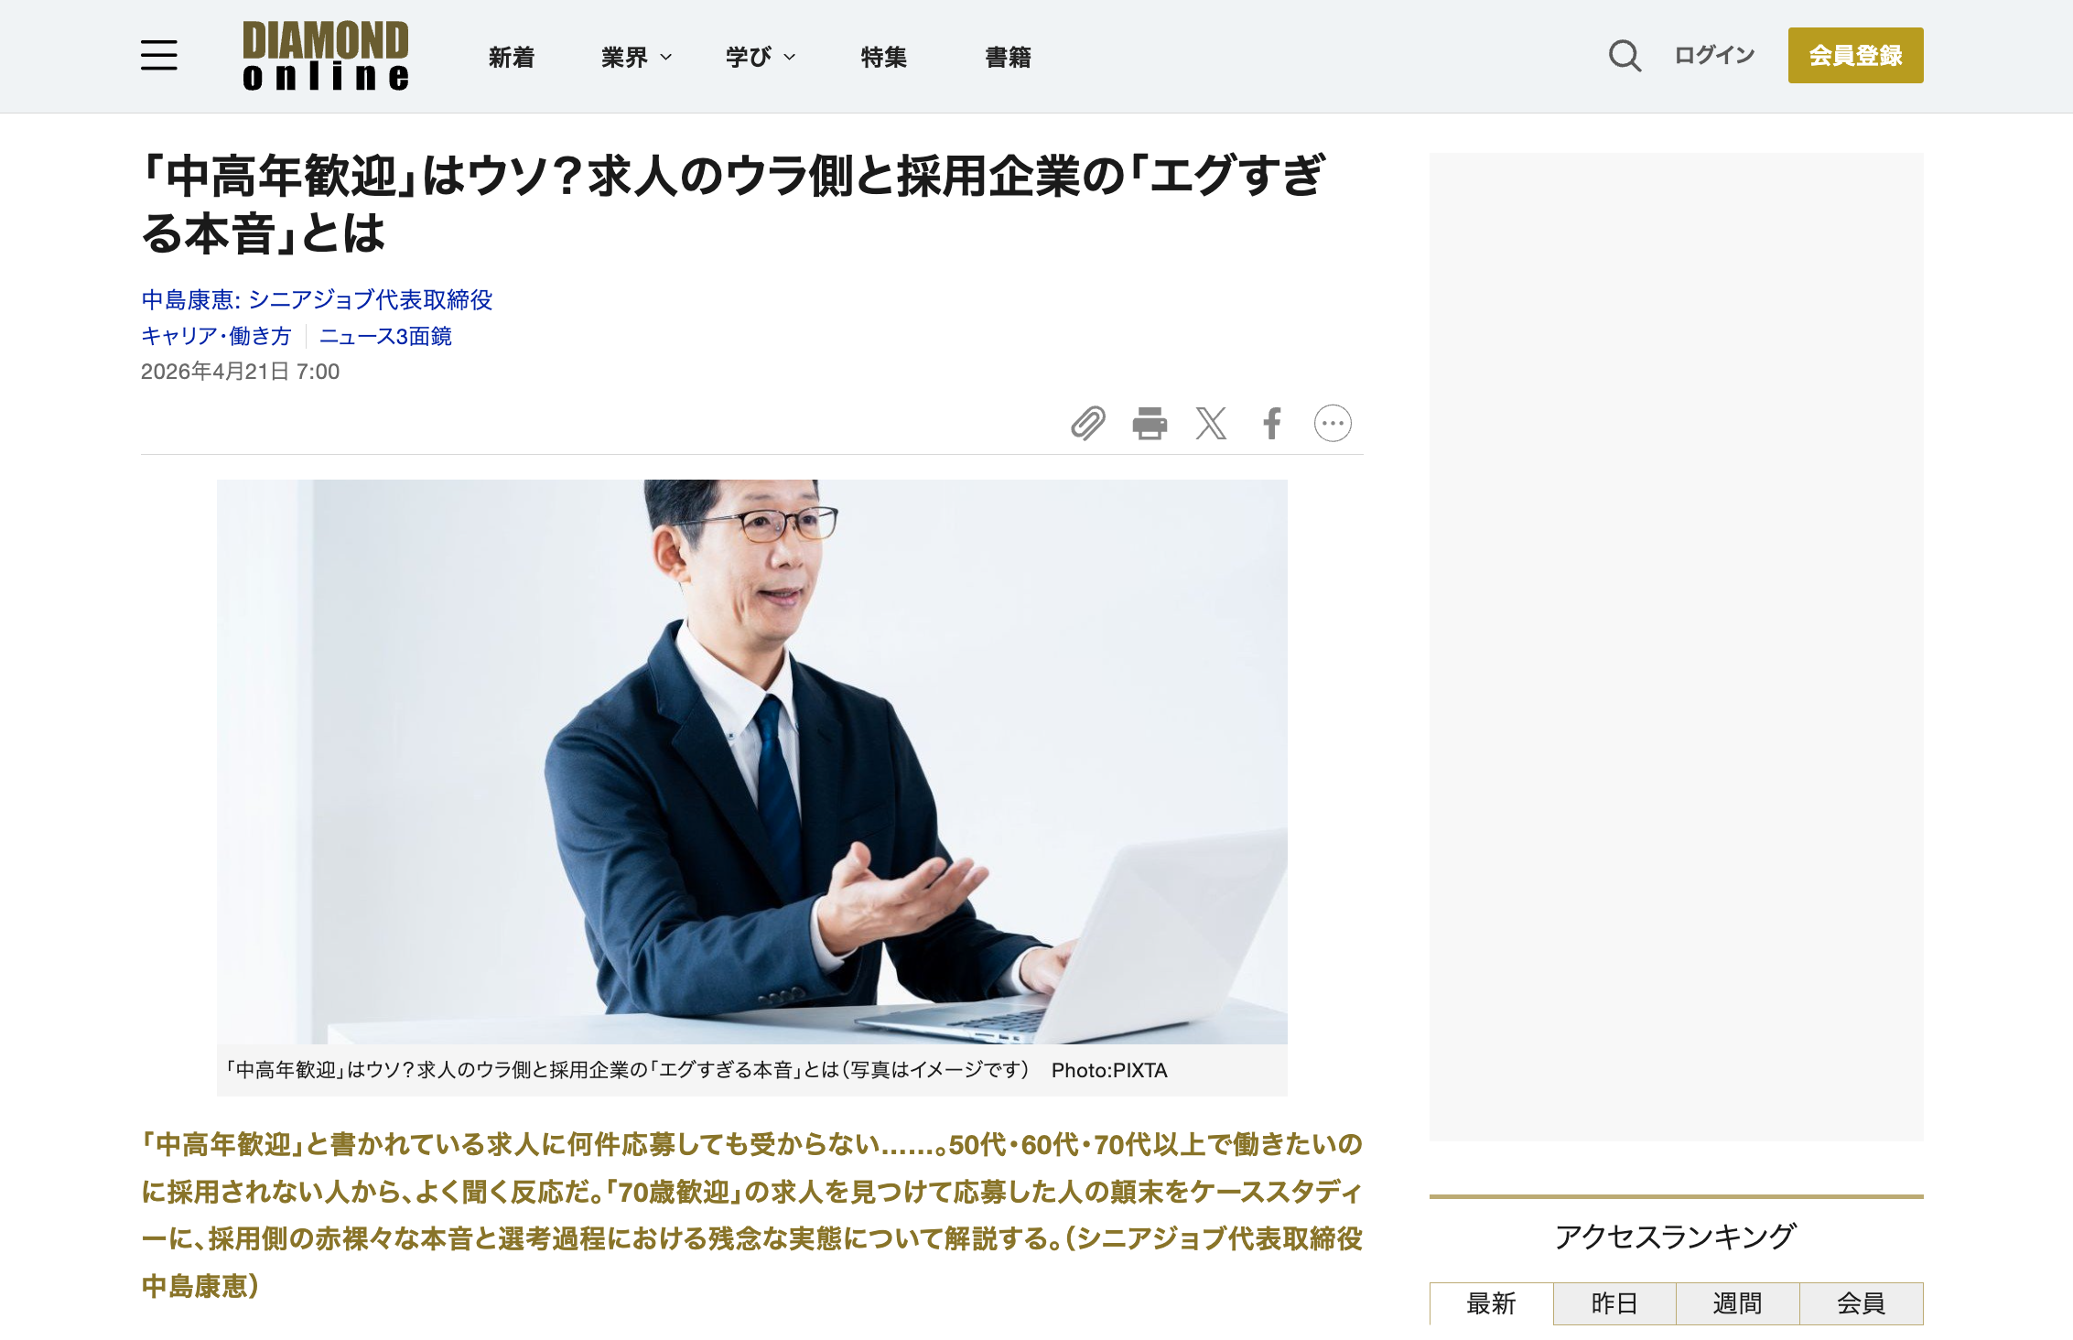The image size is (2073, 1340).
Task: Go to Diamond Online home logo
Action: coord(326,56)
